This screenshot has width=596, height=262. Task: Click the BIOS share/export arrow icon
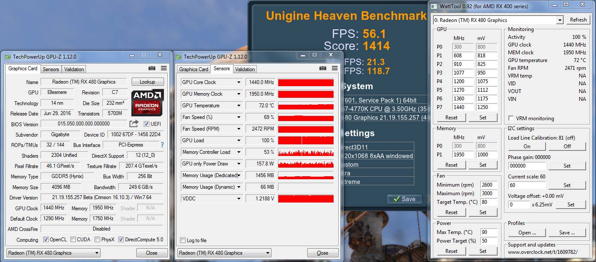pyautogui.click(x=134, y=124)
